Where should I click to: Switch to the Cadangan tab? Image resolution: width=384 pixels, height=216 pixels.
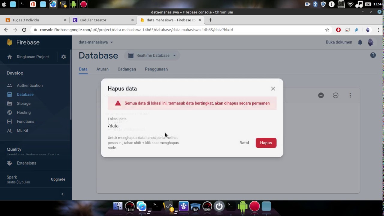coord(127,69)
